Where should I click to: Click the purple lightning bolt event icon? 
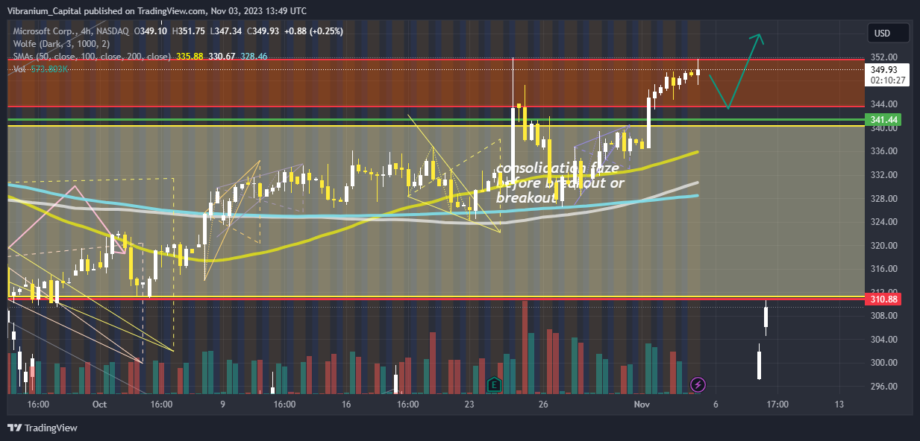(698, 384)
